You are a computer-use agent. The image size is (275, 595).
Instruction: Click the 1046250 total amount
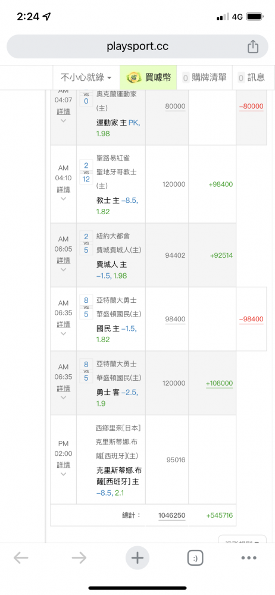[171, 515]
